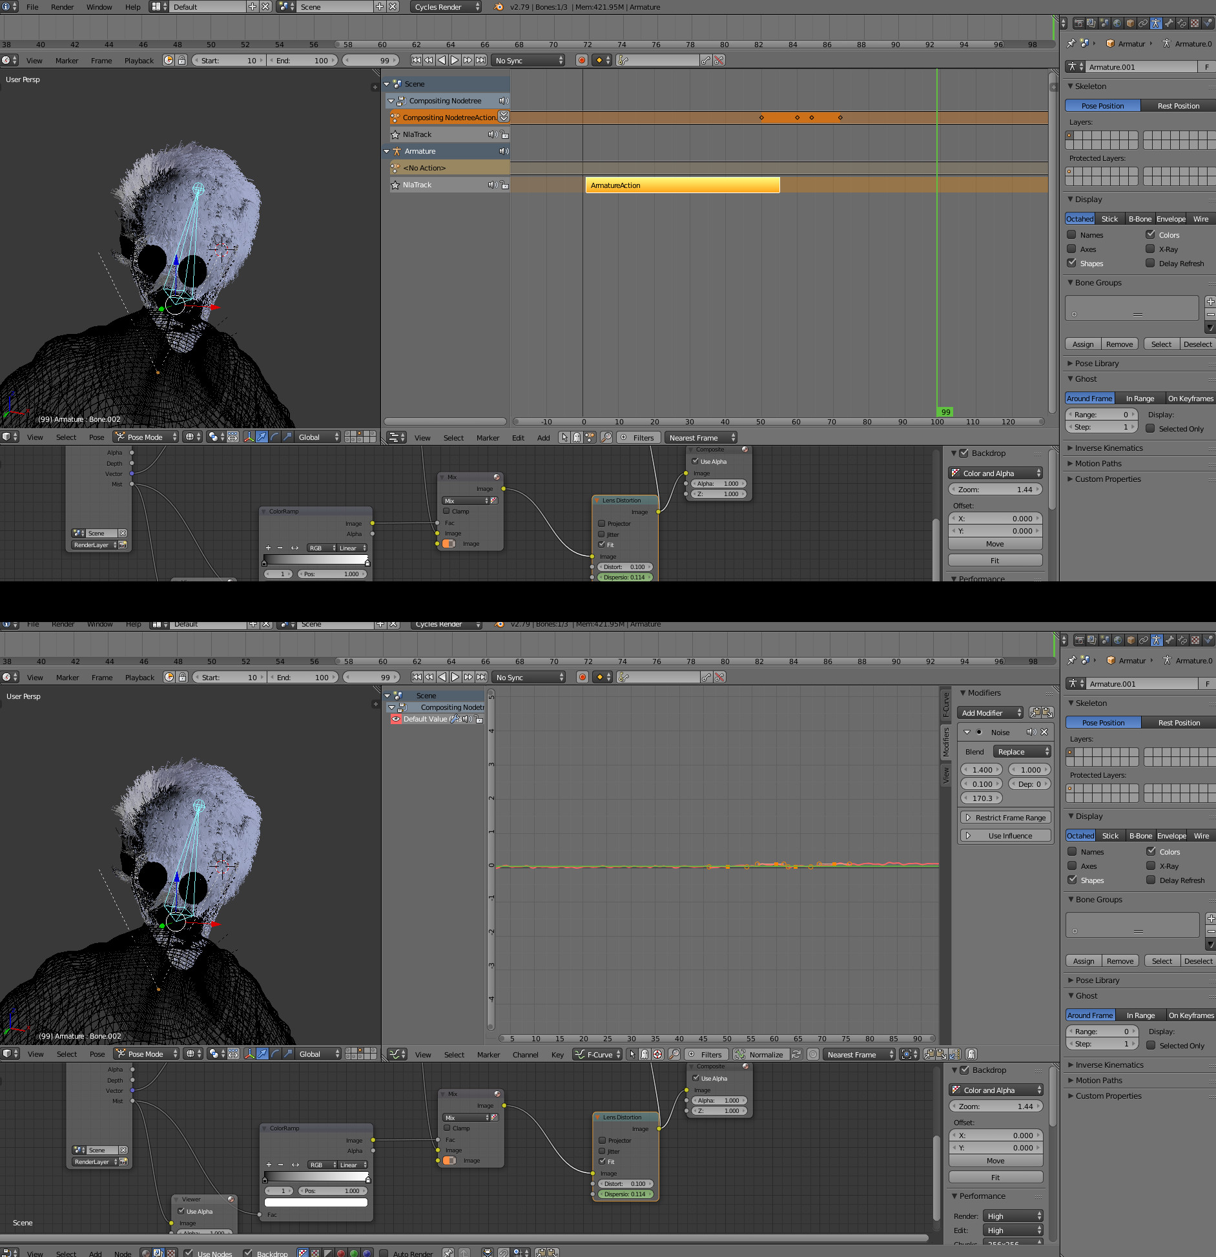
Task: Toggle the Normalize button in the graph editor
Action: [760, 1054]
